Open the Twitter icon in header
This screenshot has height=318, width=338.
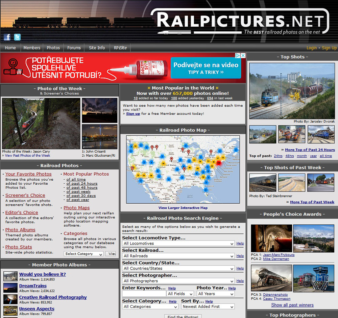click(17, 37)
